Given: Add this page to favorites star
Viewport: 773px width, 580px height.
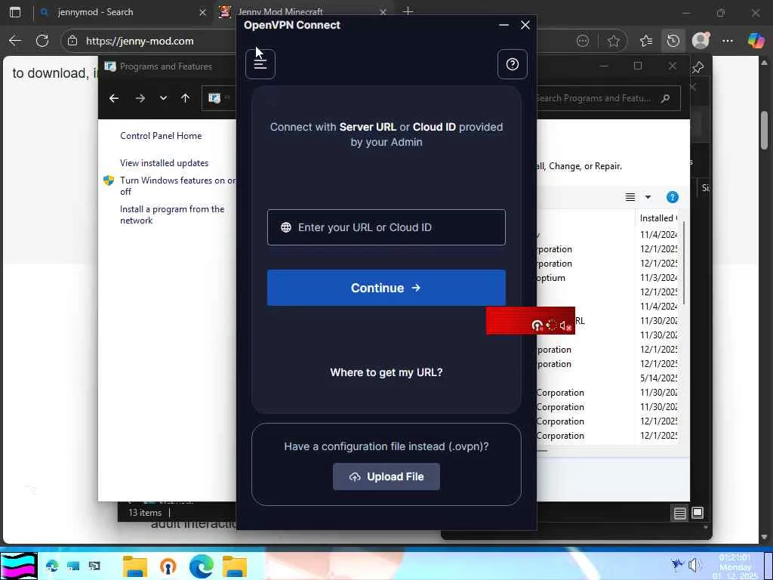Looking at the screenshot, I should click(x=613, y=41).
